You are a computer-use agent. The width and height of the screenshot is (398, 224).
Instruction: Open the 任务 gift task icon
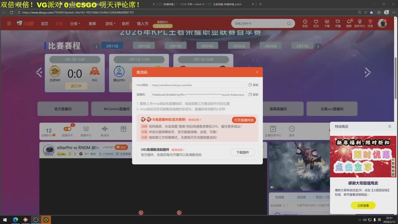tap(370, 23)
